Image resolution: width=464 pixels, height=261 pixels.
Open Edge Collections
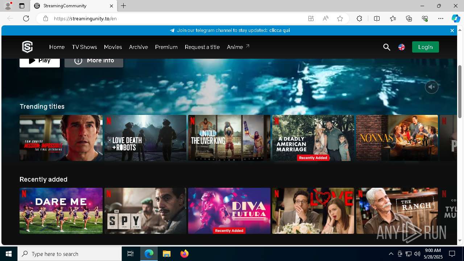[x=409, y=18]
